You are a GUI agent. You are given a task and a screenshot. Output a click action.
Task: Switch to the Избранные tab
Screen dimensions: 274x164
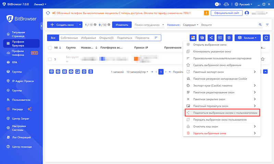88,38
